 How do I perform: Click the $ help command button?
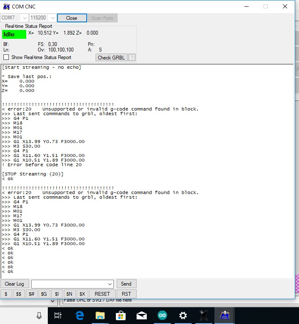pos(6,294)
